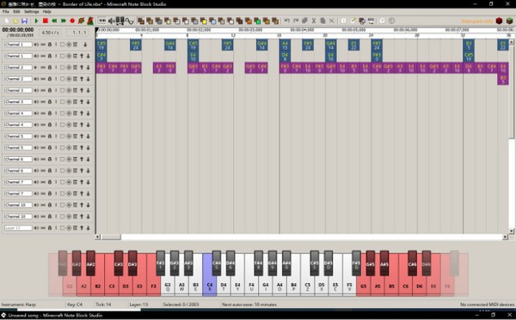Image resolution: width=516 pixels, height=320 pixels.
Task: Adjust stereo pan on Layer 17 row
Action: (43, 227)
